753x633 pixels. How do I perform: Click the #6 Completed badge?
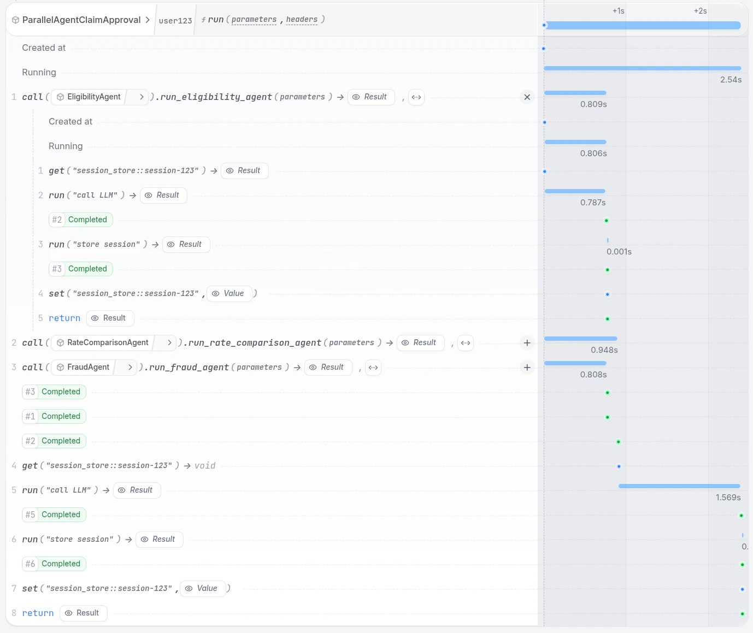pyautogui.click(x=54, y=564)
